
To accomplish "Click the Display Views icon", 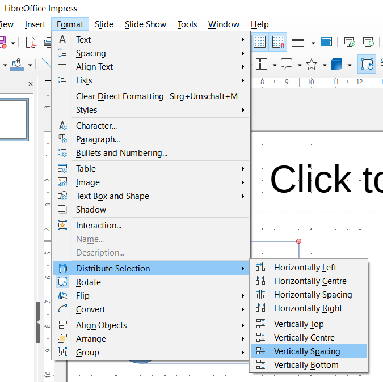I will tap(297, 42).
